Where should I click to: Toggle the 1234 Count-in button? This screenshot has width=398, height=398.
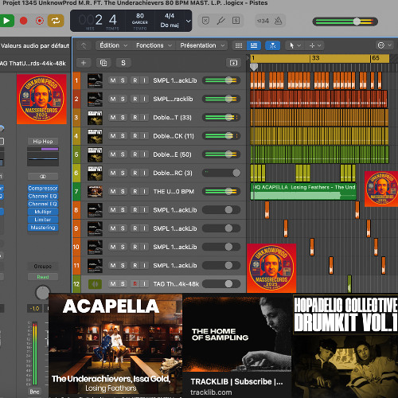263,21
